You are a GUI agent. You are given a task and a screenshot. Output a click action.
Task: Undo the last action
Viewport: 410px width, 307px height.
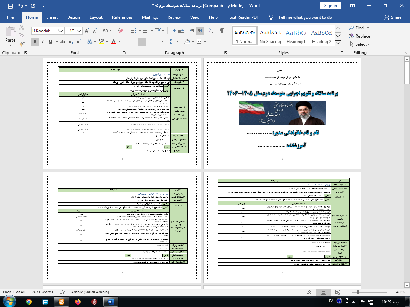click(21, 6)
